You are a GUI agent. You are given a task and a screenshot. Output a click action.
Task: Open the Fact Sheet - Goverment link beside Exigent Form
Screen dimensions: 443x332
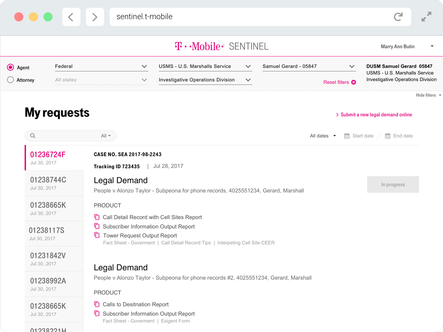[x=129, y=321]
